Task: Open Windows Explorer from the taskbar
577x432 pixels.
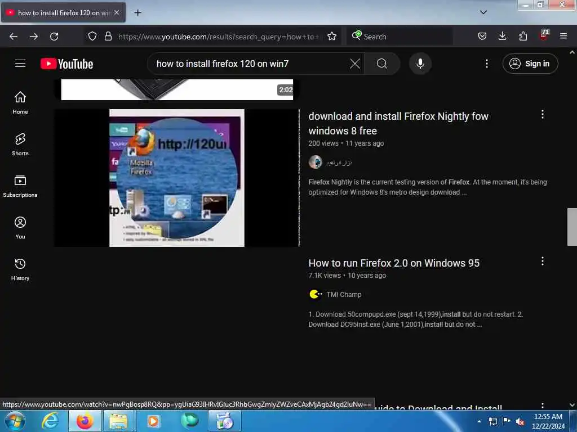Action: [x=118, y=421]
